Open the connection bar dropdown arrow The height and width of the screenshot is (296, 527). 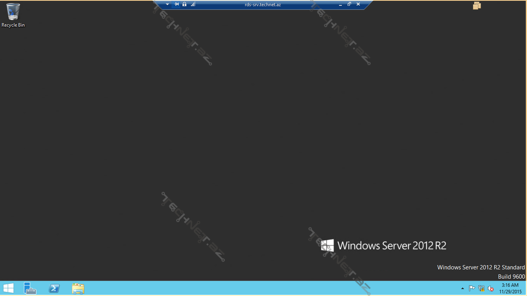pos(167,4)
